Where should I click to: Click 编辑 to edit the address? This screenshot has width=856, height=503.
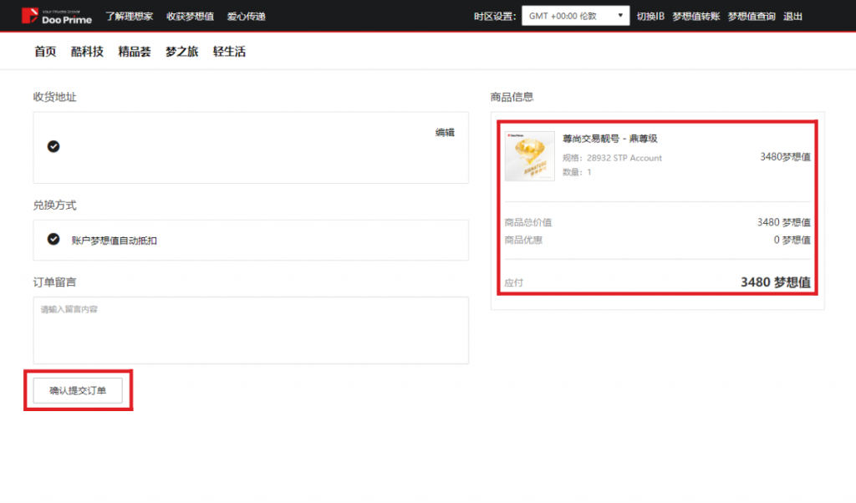[x=445, y=133]
